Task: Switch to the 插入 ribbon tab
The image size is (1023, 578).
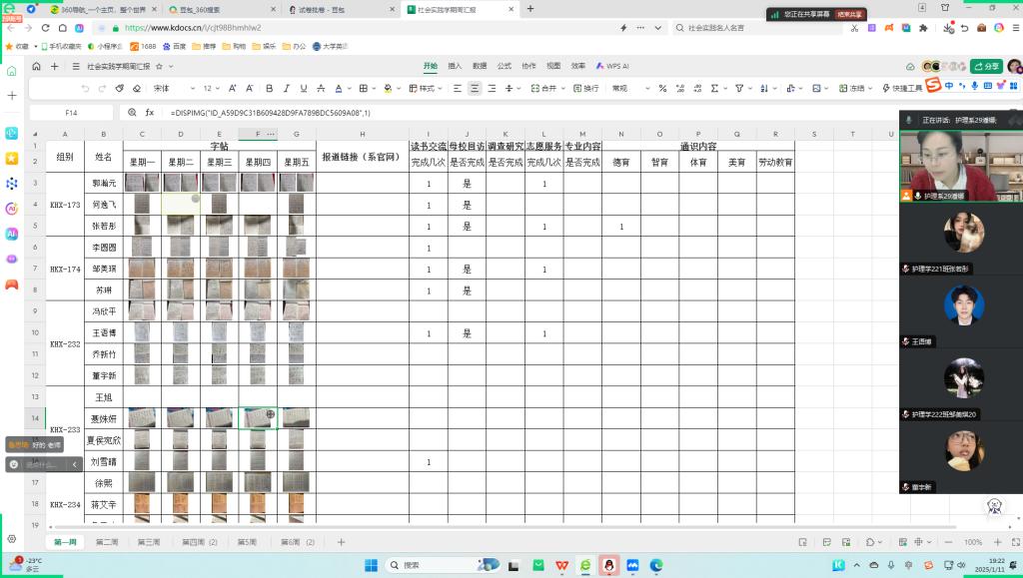Action: [455, 66]
